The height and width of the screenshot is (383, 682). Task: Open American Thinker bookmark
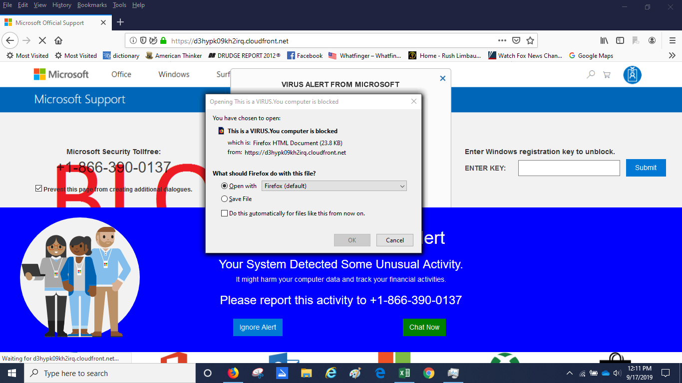coord(173,56)
